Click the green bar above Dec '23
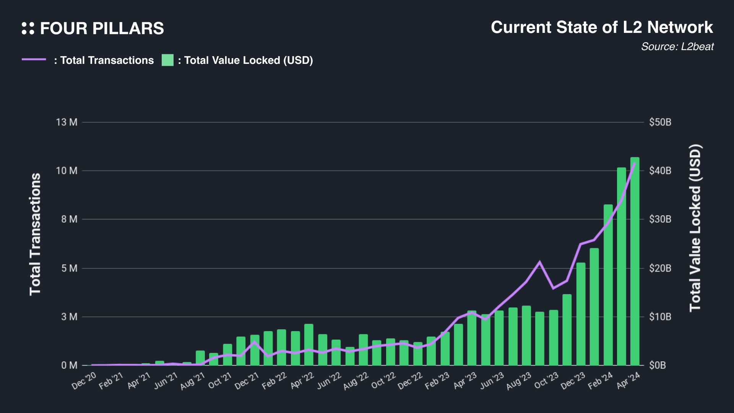Screen dimensions: 734x413 [x=581, y=314]
